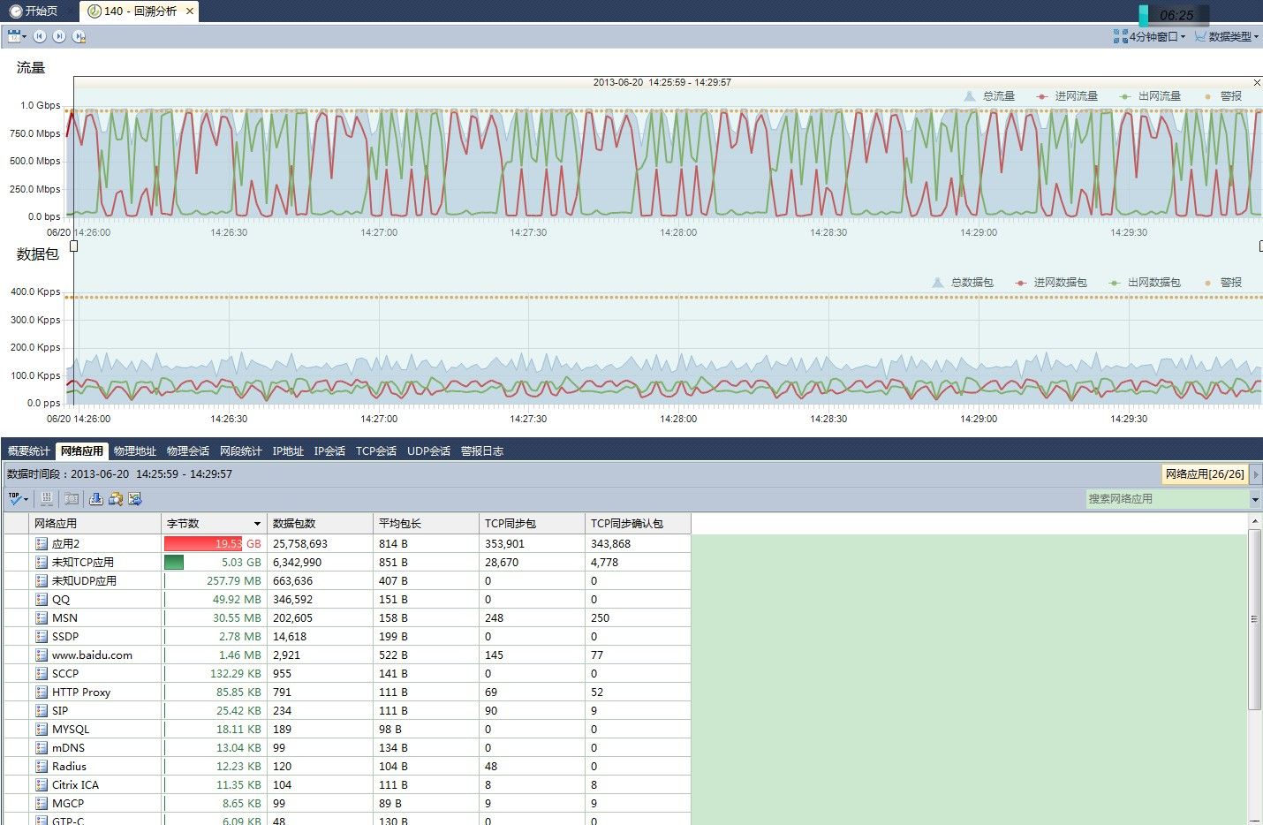The height and width of the screenshot is (825, 1263).
Task: Switch to the TCP会话 tab
Action: [x=375, y=451]
